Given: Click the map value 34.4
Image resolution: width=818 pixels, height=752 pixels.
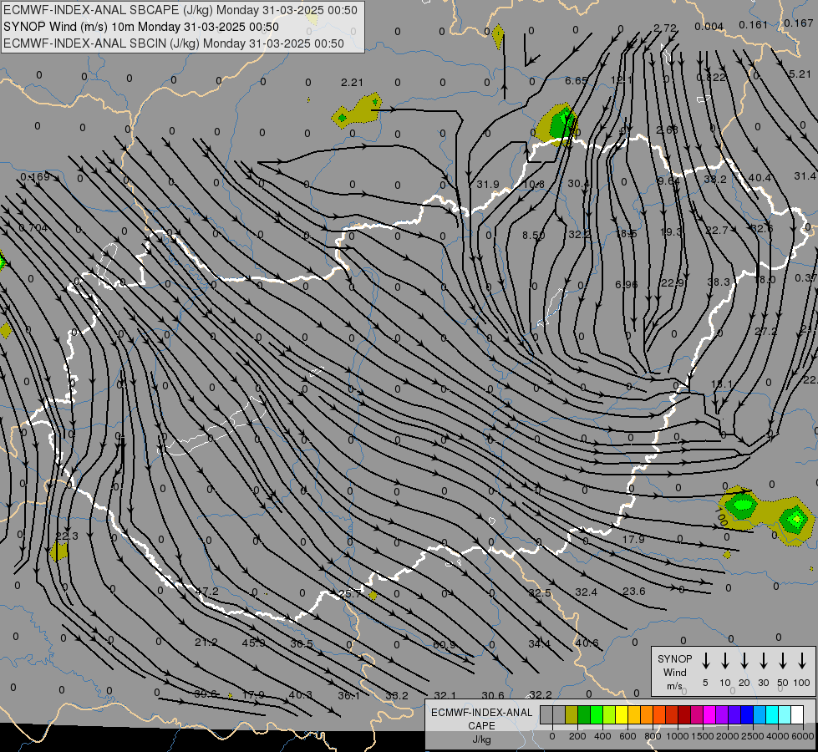Looking at the screenshot, I should tap(539, 644).
